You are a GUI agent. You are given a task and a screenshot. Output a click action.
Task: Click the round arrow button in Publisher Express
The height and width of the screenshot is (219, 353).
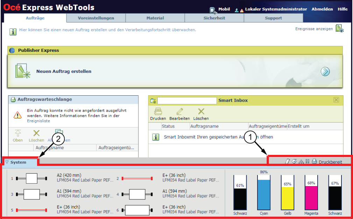pos(325,71)
